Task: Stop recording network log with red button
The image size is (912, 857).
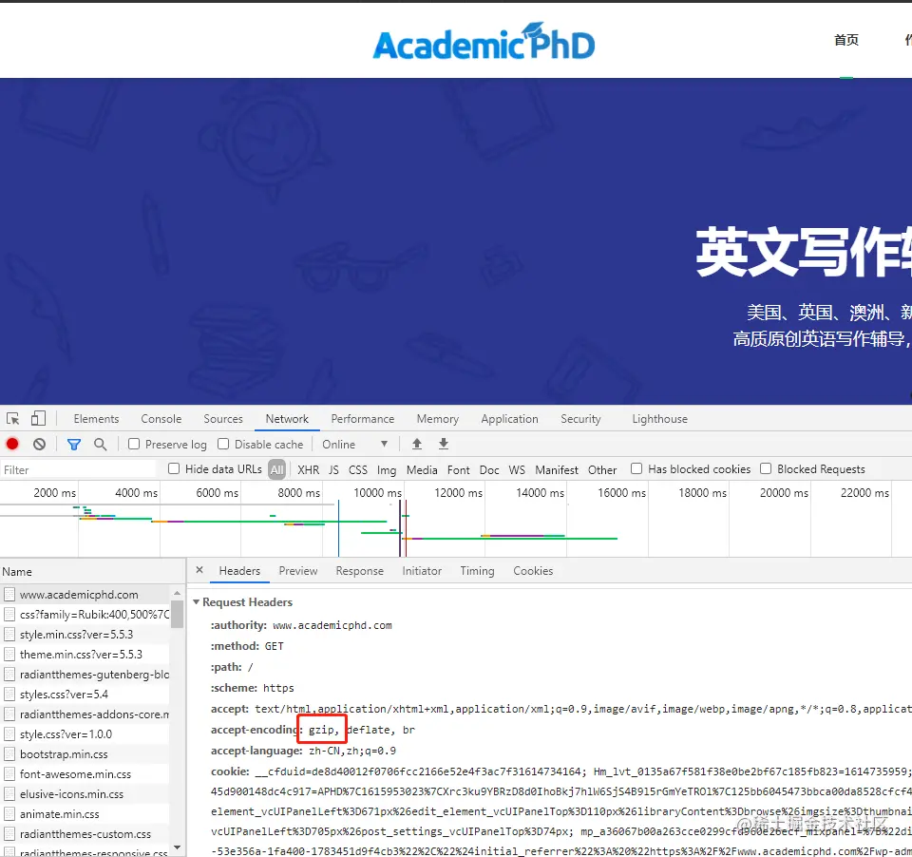Action: click(x=12, y=445)
